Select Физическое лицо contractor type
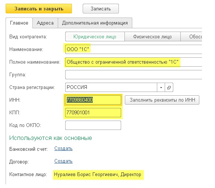This screenshot has width=215, height=188. (152, 36)
